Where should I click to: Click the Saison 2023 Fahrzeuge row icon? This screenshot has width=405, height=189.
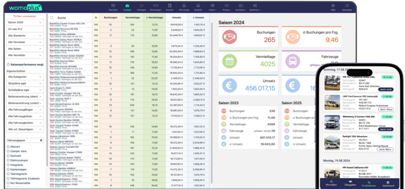[224, 131]
